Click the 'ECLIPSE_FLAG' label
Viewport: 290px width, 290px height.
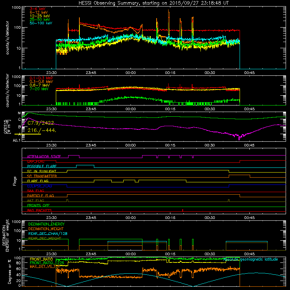pos(40,186)
